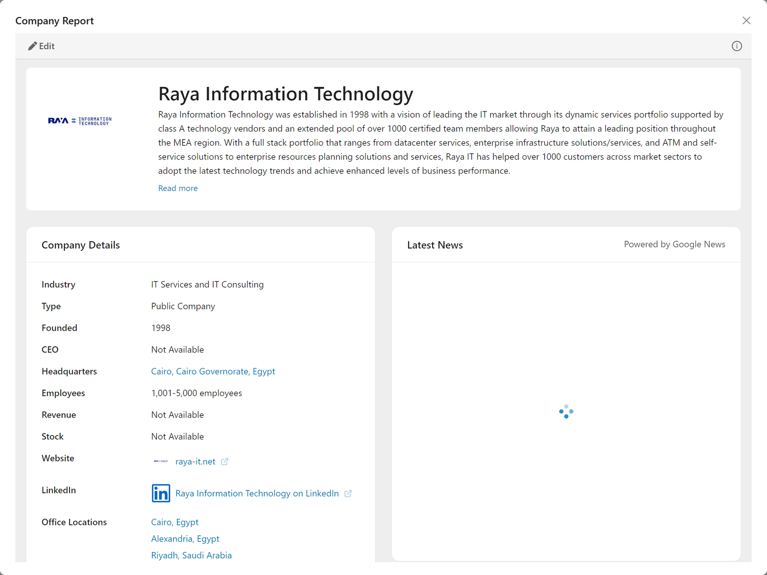Expand description with Read more
This screenshot has width=767, height=575.
point(178,188)
